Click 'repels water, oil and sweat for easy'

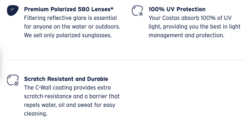(x=69, y=105)
